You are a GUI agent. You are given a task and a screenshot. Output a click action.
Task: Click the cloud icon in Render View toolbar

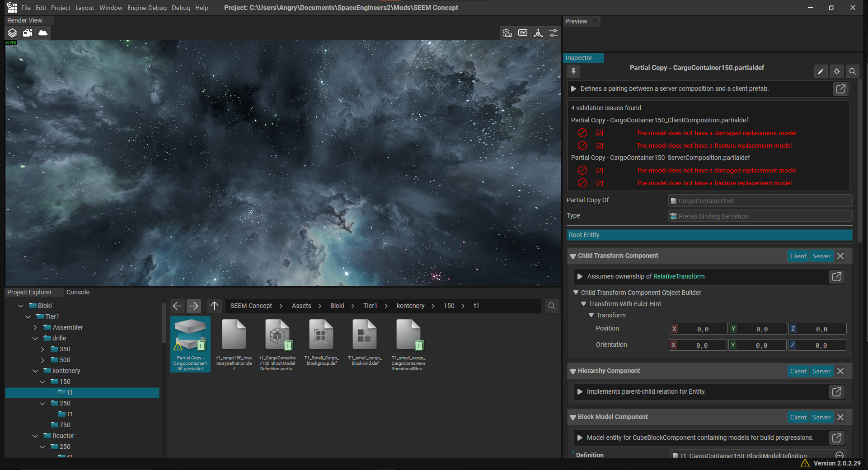click(x=43, y=33)
